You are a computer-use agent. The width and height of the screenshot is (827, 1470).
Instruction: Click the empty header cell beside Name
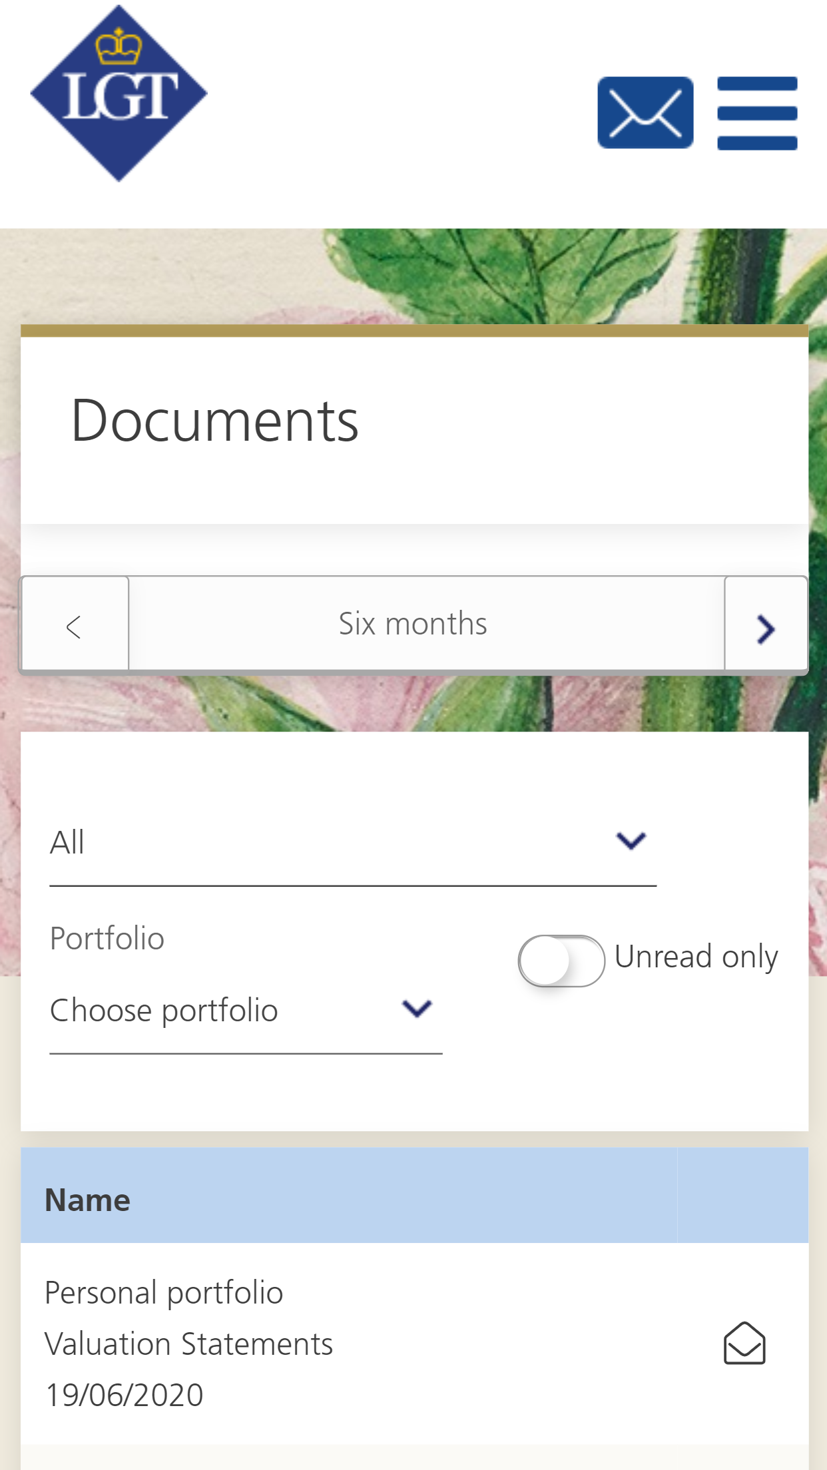tap(742, 1195)
